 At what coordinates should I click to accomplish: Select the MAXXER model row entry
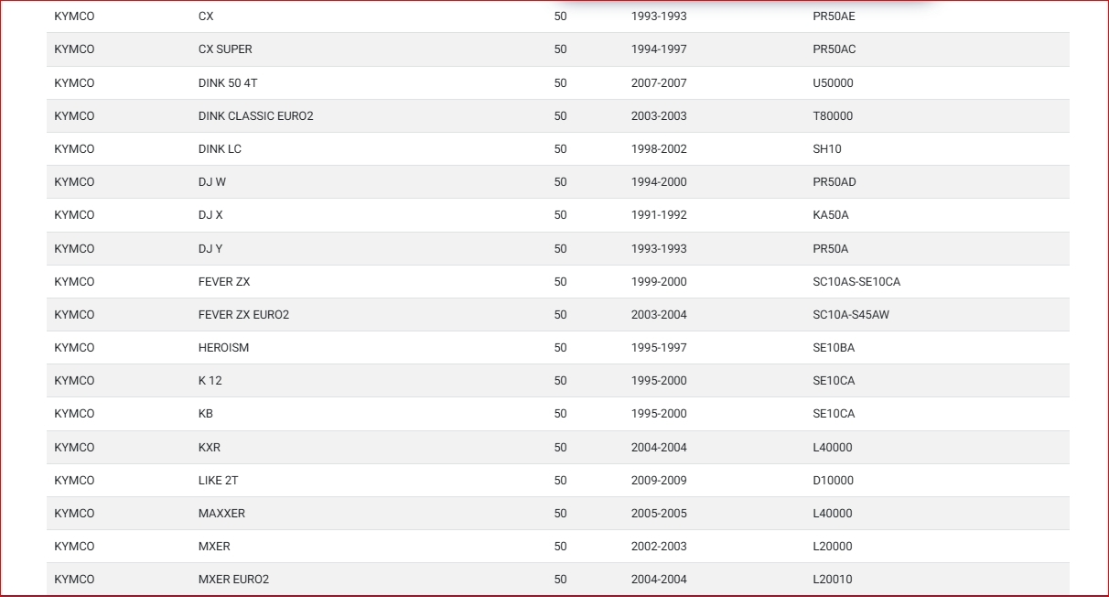click(221, 514)
